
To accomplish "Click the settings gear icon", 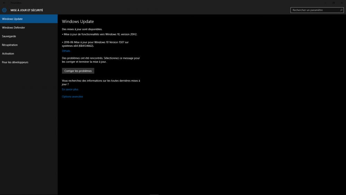I will click(x=4, y=10).
